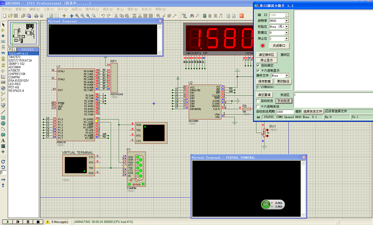The height and width of the screenshot is (225, 373).
Task: Pause the simulation
Action: [x=28, y=222]
